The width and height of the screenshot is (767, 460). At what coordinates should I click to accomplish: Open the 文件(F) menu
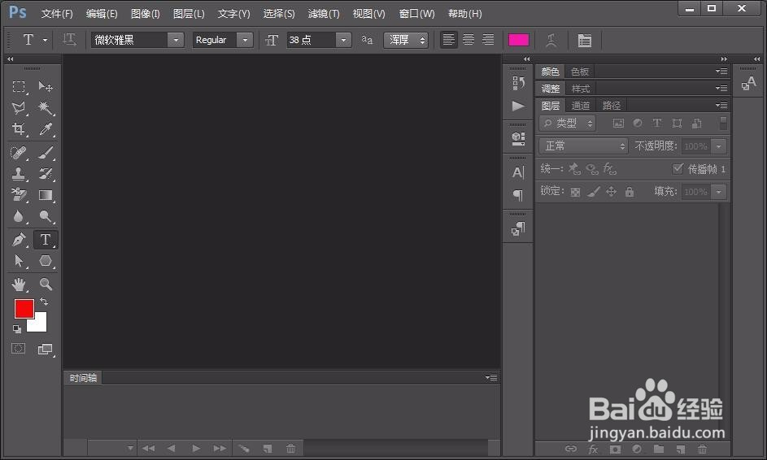(57, 14)
